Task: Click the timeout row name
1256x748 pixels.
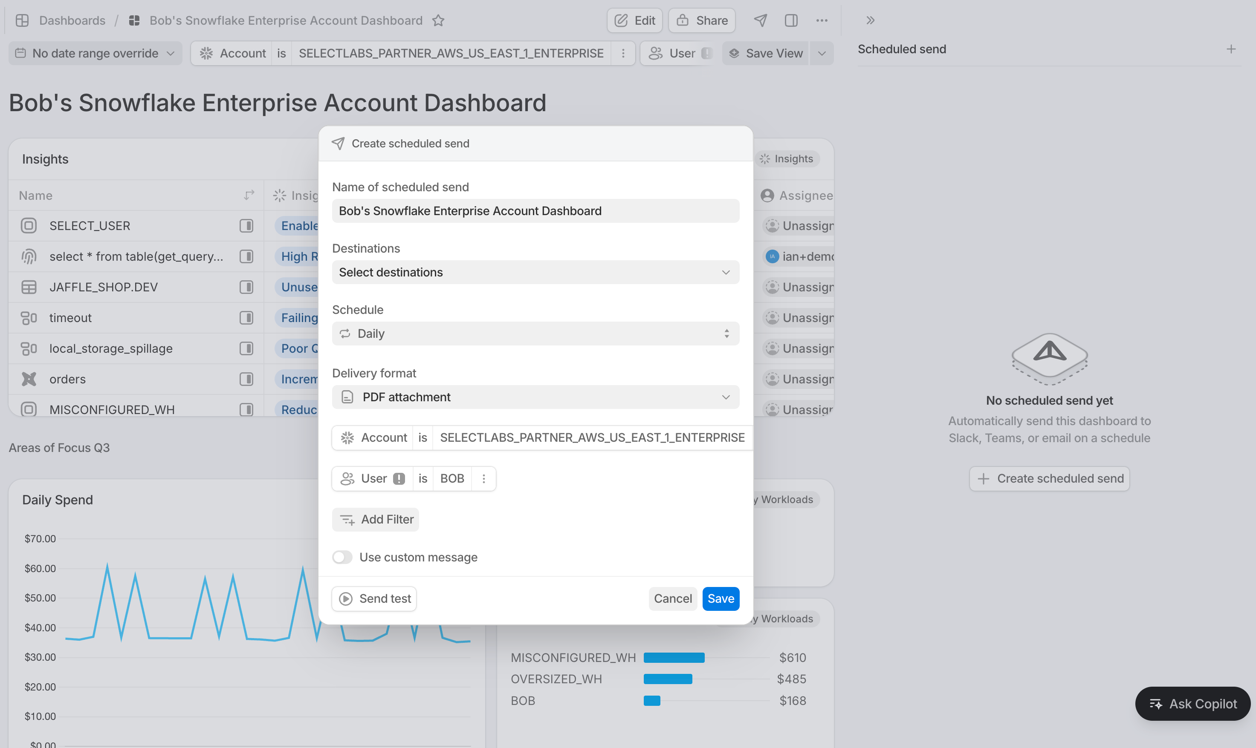Action: pos(70,318)
